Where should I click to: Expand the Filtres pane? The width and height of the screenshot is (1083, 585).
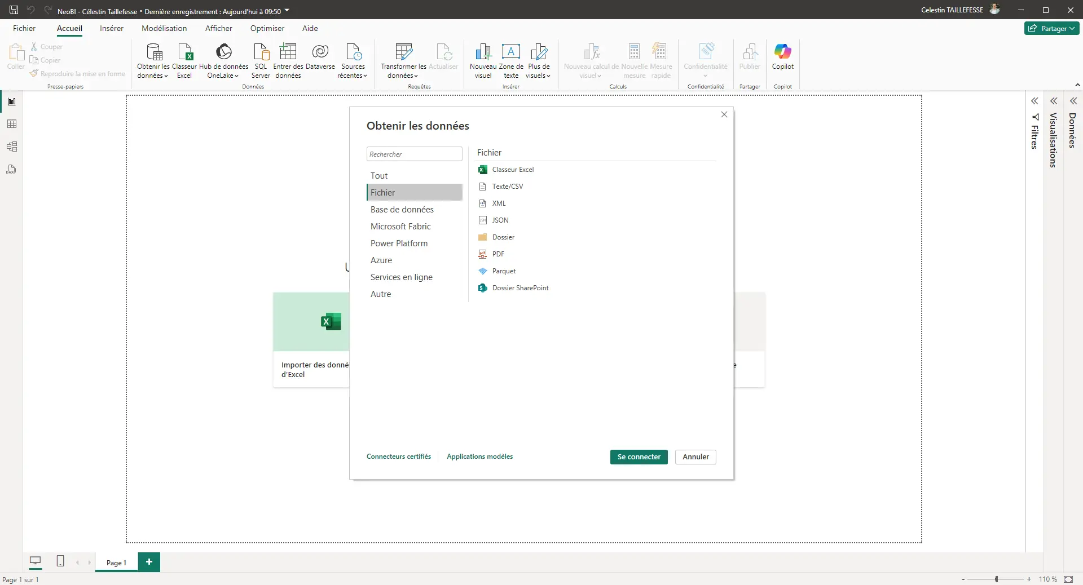click(1034, 101)
